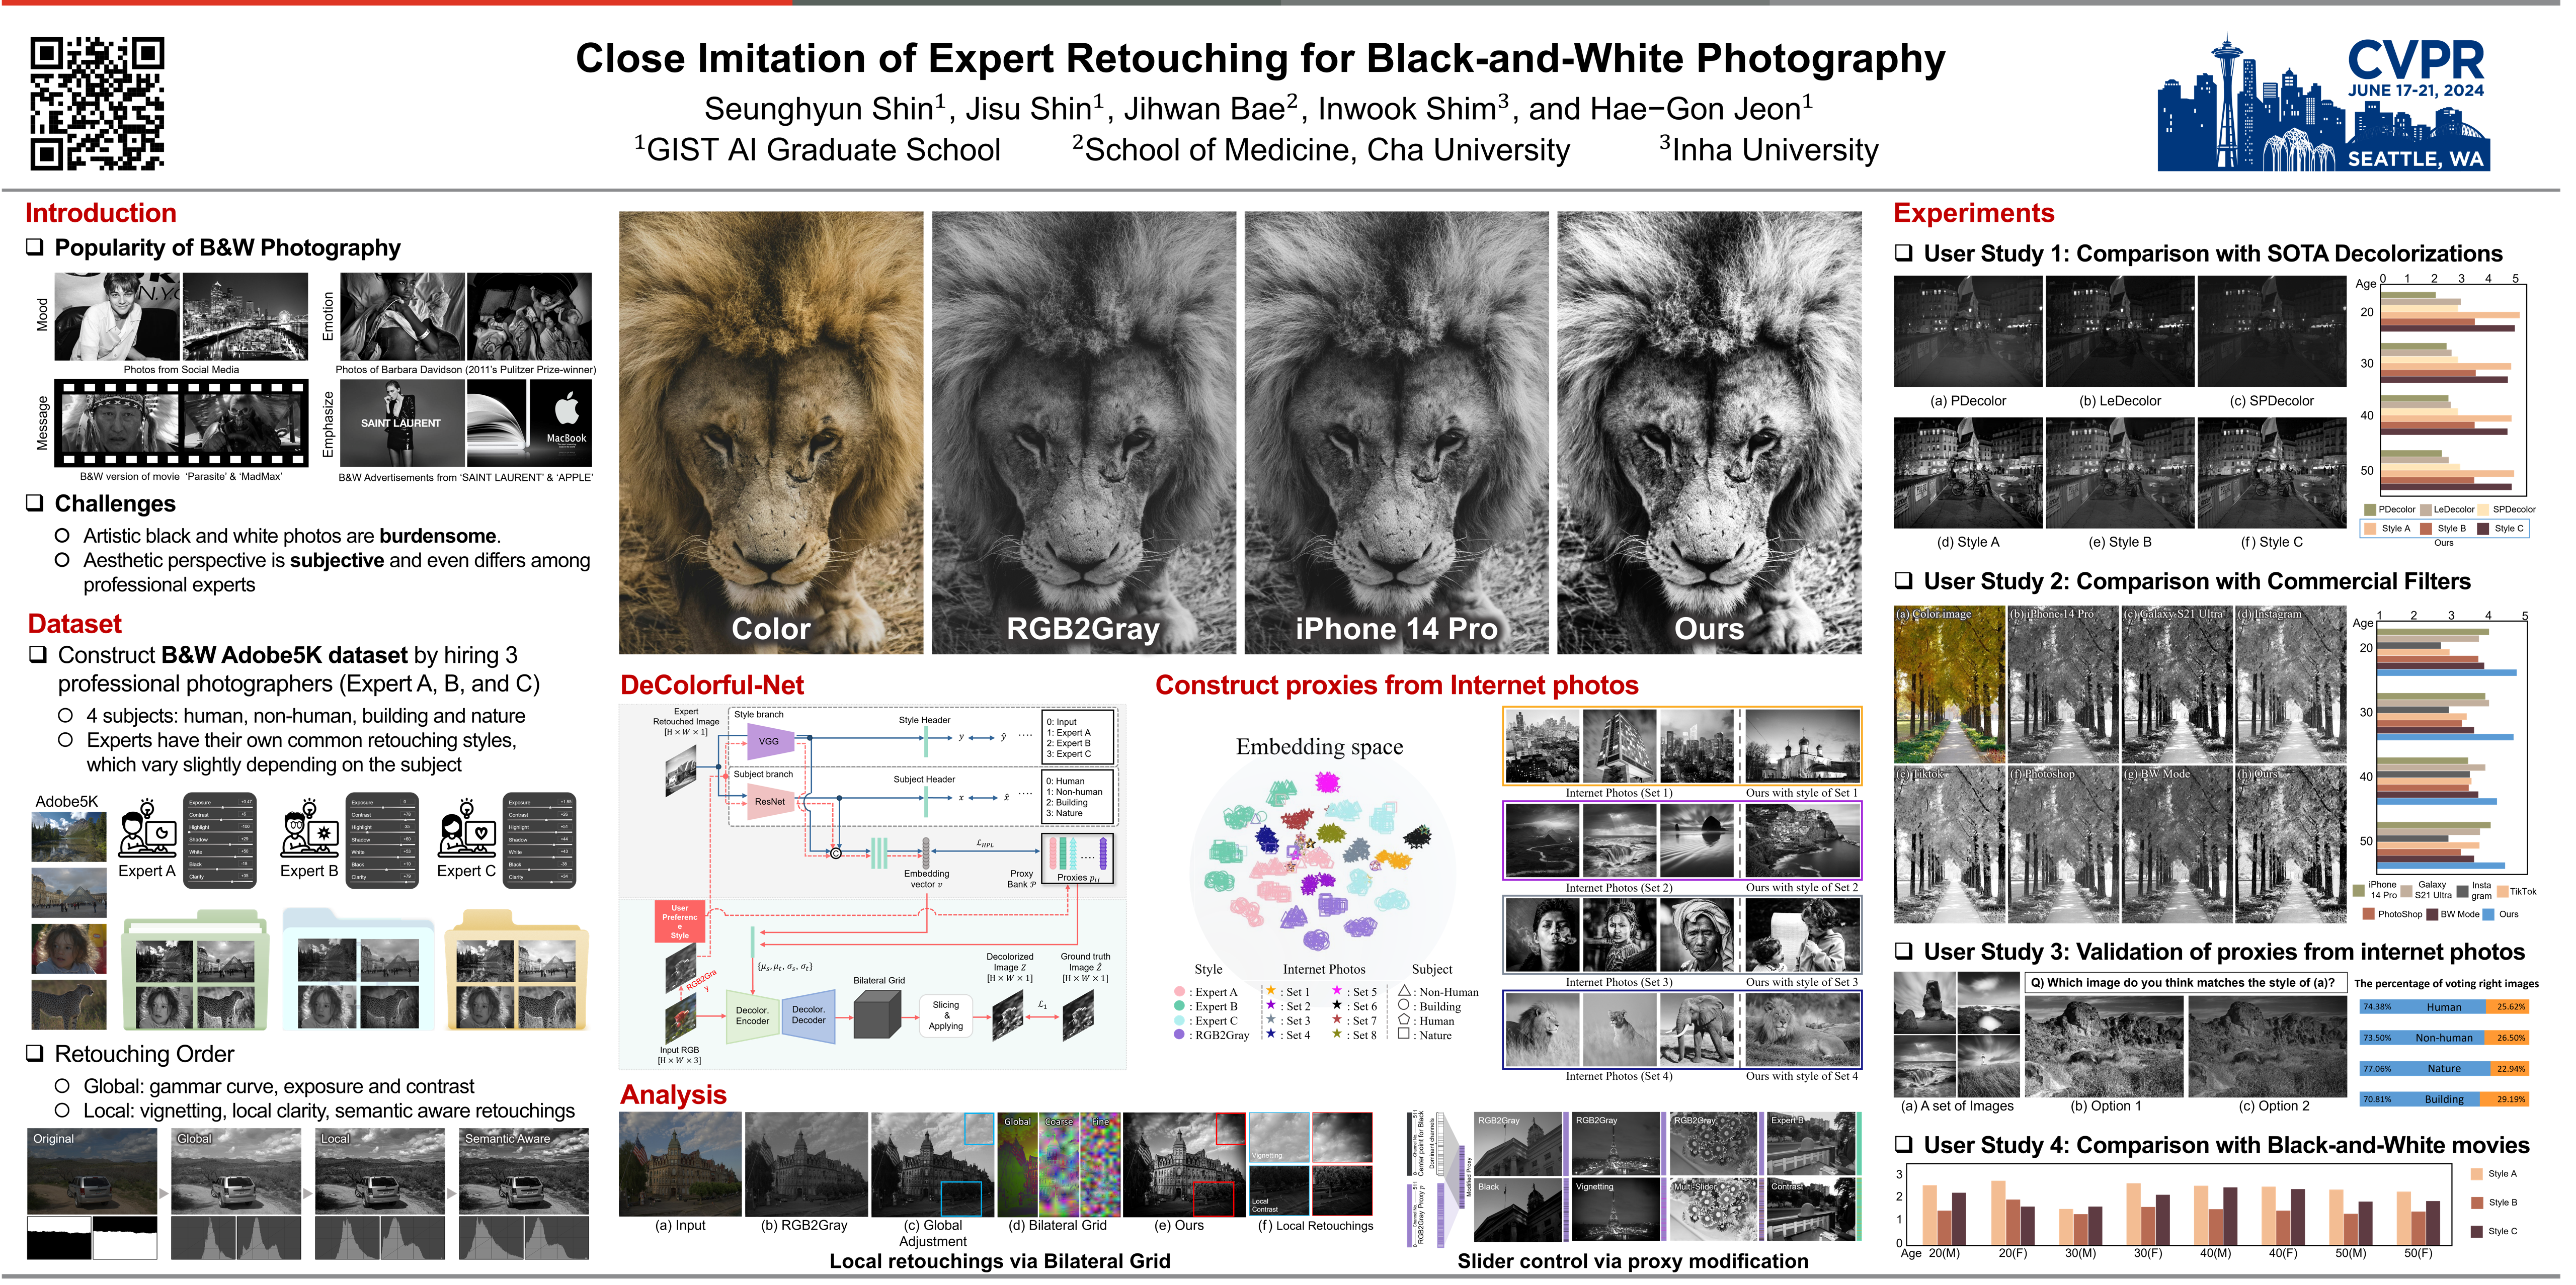Click the heart-shaped V icon
The height and width of the screenshot is (1285, 2576).
pyautogui.click(x=483, y=832)
